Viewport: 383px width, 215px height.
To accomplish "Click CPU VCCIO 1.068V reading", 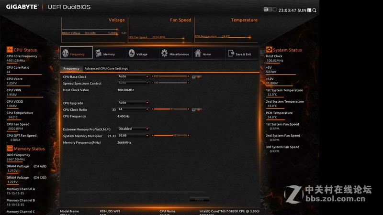I will coord(11,106).
